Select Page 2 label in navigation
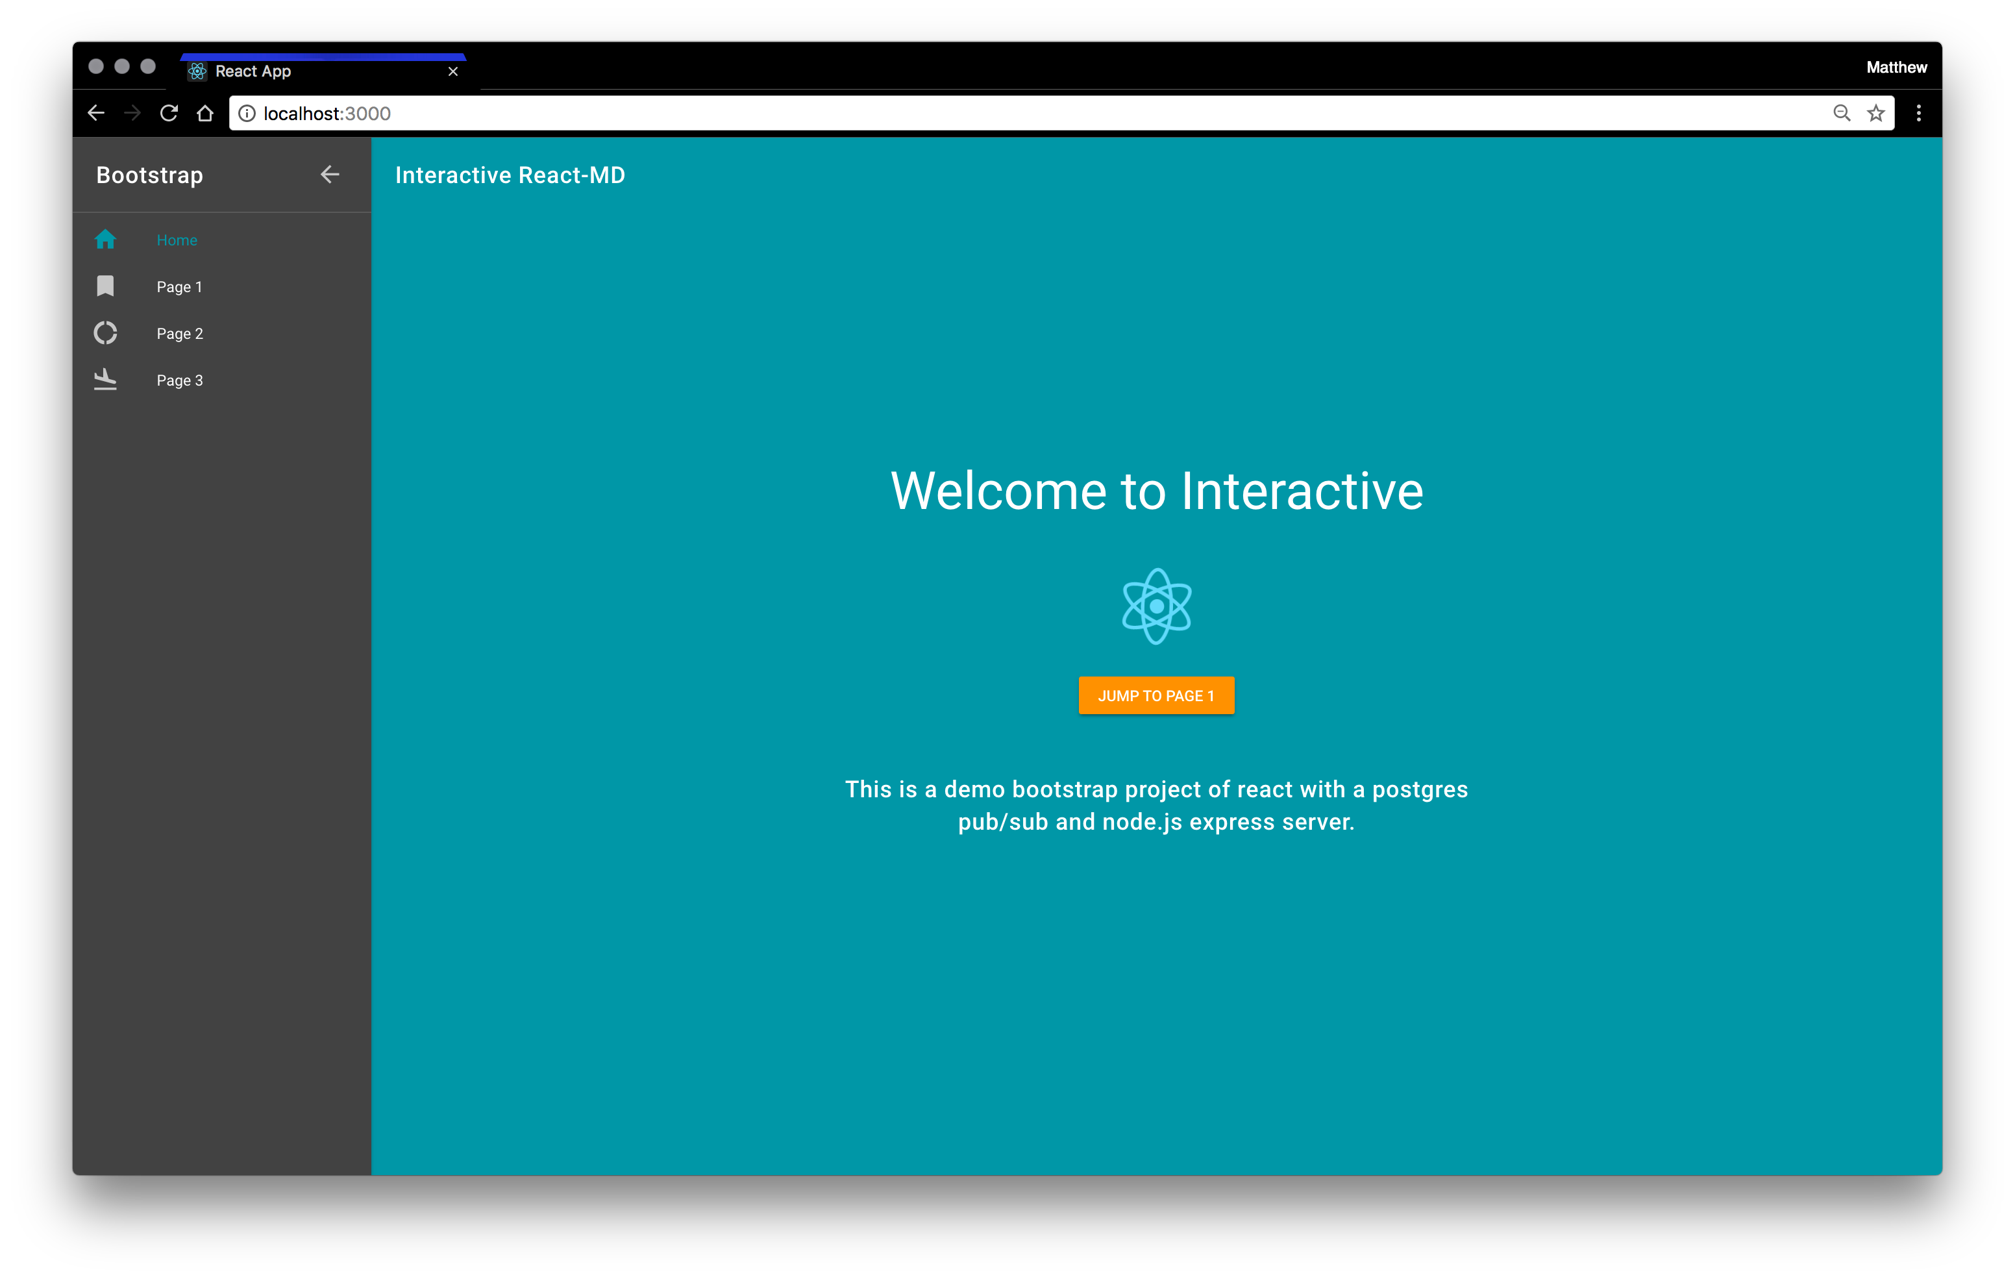Screen dimensions: 2015x1279 coord(179,333)
